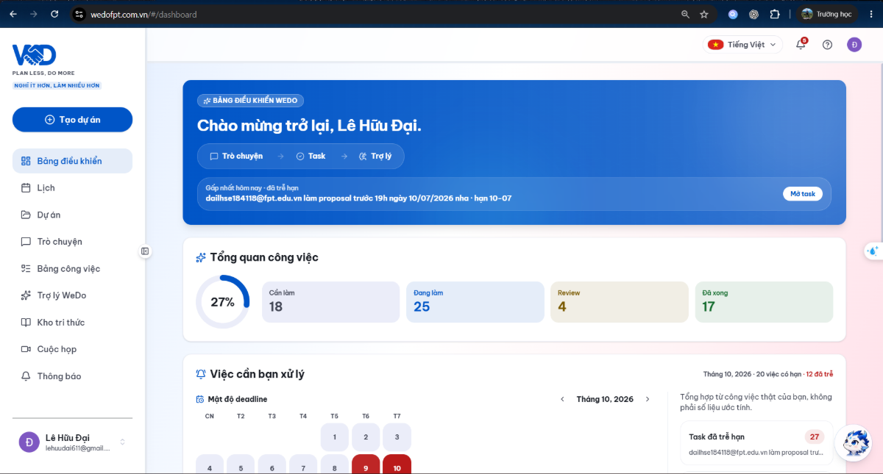This screenshot has width=883, height=474.
Task: Go to the previous month in the deadline calendar
Action: coord(562,399)
